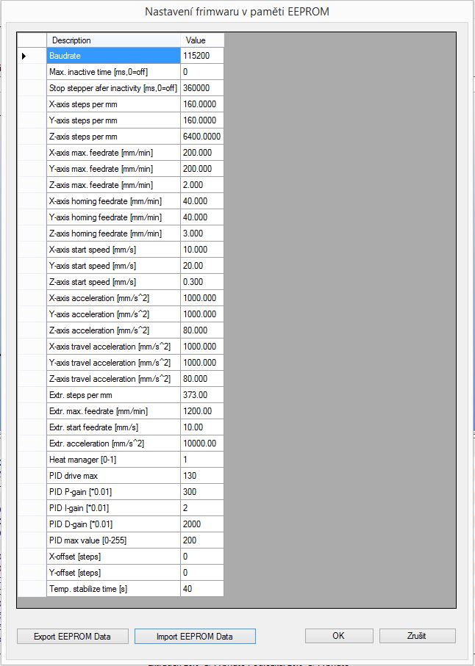Click the PID drive max description cell

pos(113,476)
